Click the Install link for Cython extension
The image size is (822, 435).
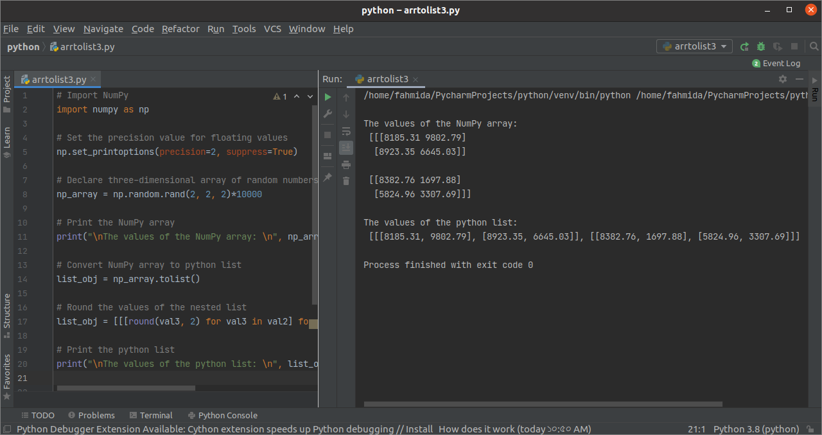(420, 429)
